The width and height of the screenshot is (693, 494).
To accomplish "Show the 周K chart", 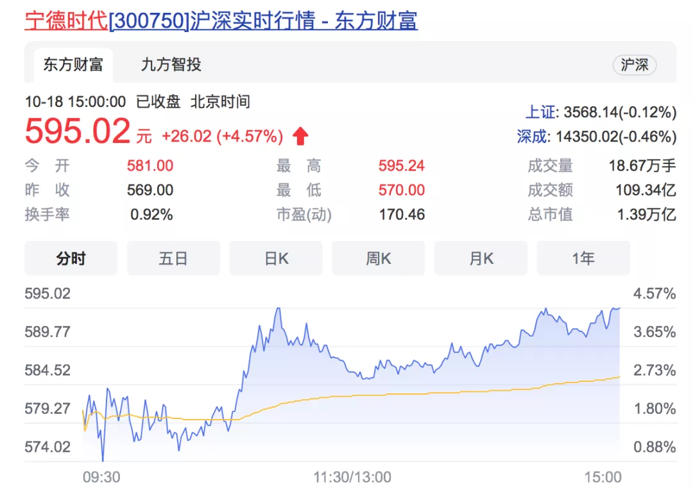I will tap(379, 258).
